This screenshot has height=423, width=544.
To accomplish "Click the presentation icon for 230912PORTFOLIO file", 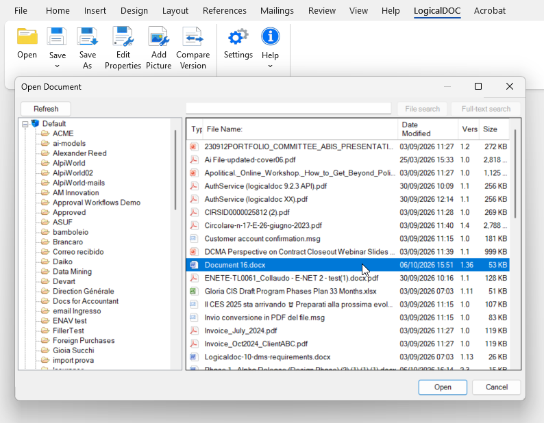I will pos(194,146).
